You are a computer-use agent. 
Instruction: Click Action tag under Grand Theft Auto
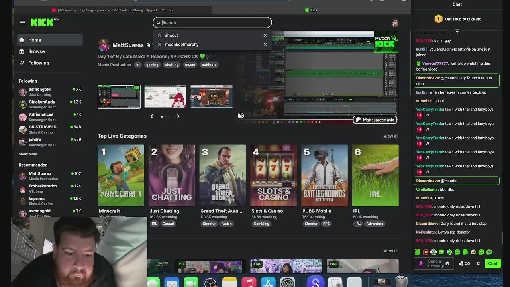pos(226,224)
